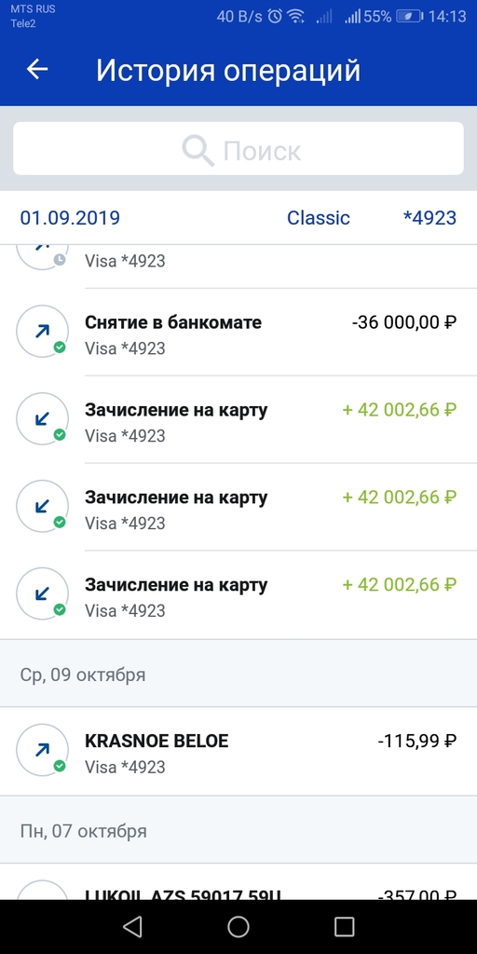The image size is (477, 954).
Task: Select the *4923 card filter
Action: click(x=429, y=218)
